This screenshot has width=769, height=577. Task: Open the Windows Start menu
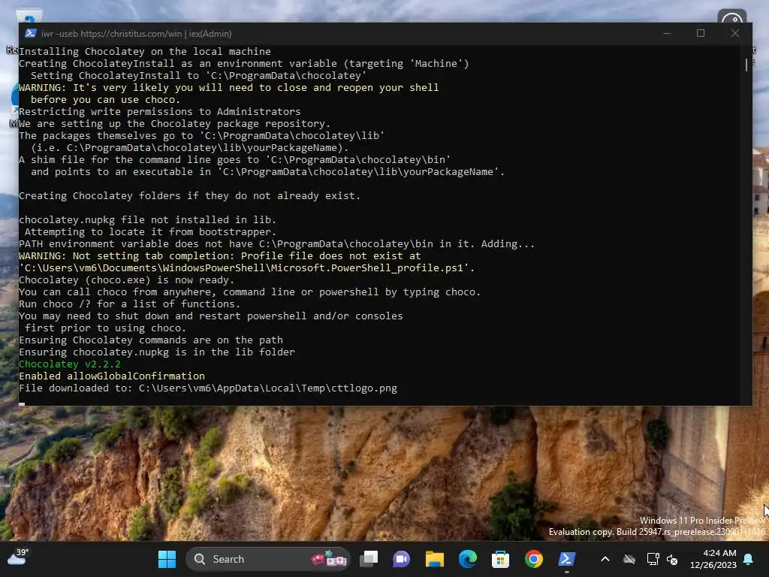click(167, 559)
